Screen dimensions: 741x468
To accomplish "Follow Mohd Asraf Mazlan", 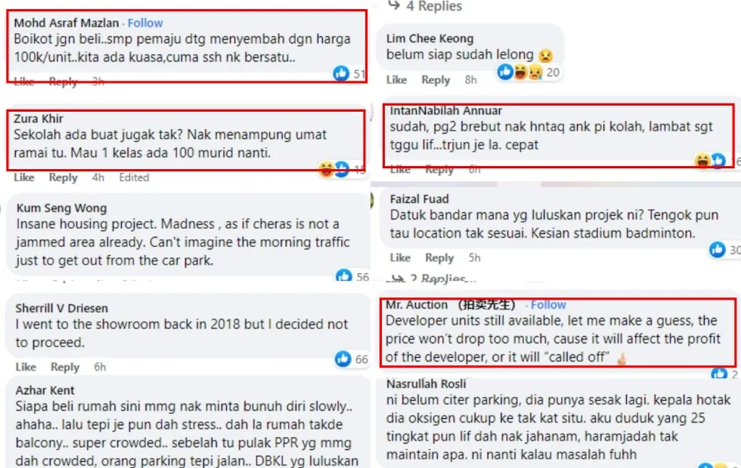I will pos(145,23).
